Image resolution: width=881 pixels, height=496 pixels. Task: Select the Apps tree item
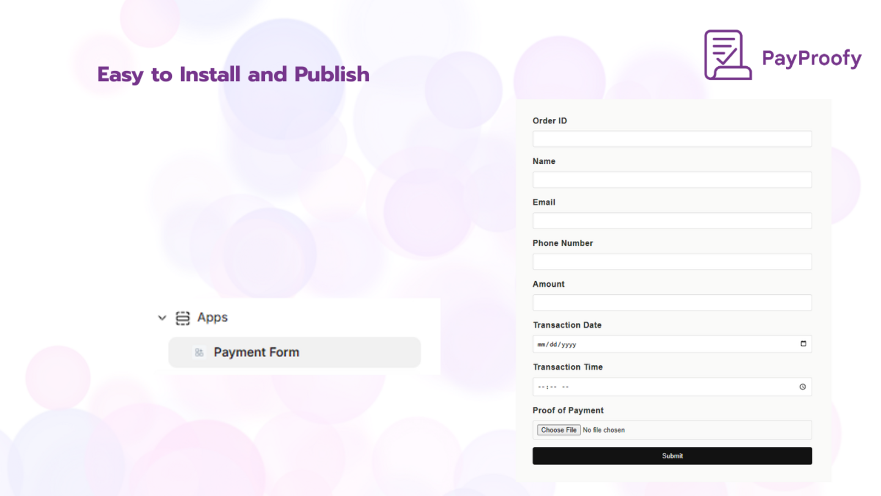coord(213,318)
